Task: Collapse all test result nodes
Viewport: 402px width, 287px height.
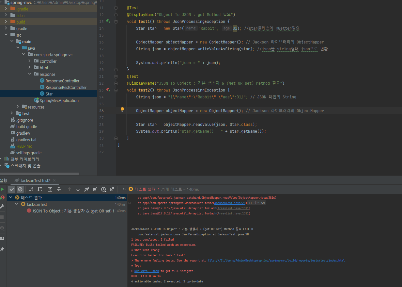Action: (x=59, y=189)
